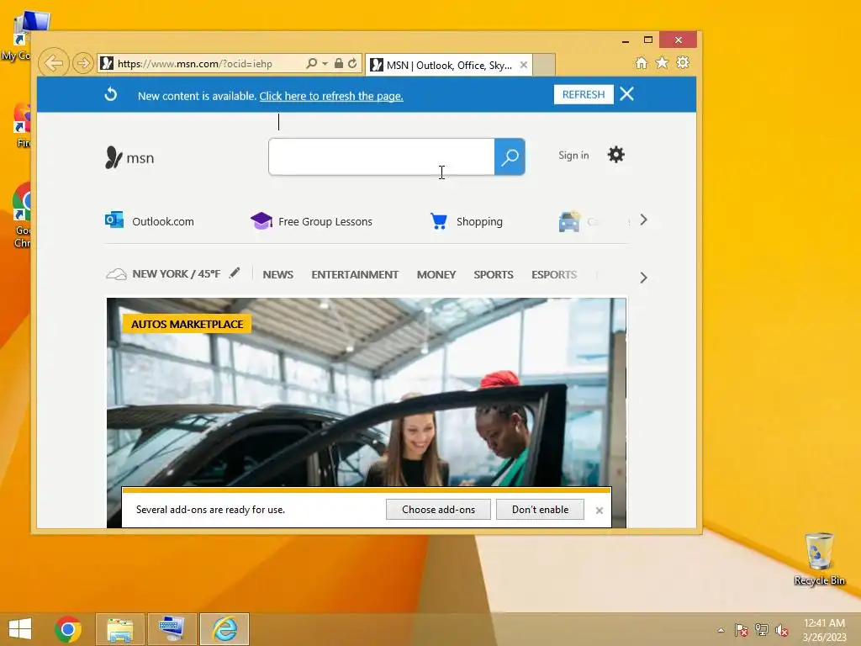
Task: Click the car icon shortcut
Action: point(569,221)
